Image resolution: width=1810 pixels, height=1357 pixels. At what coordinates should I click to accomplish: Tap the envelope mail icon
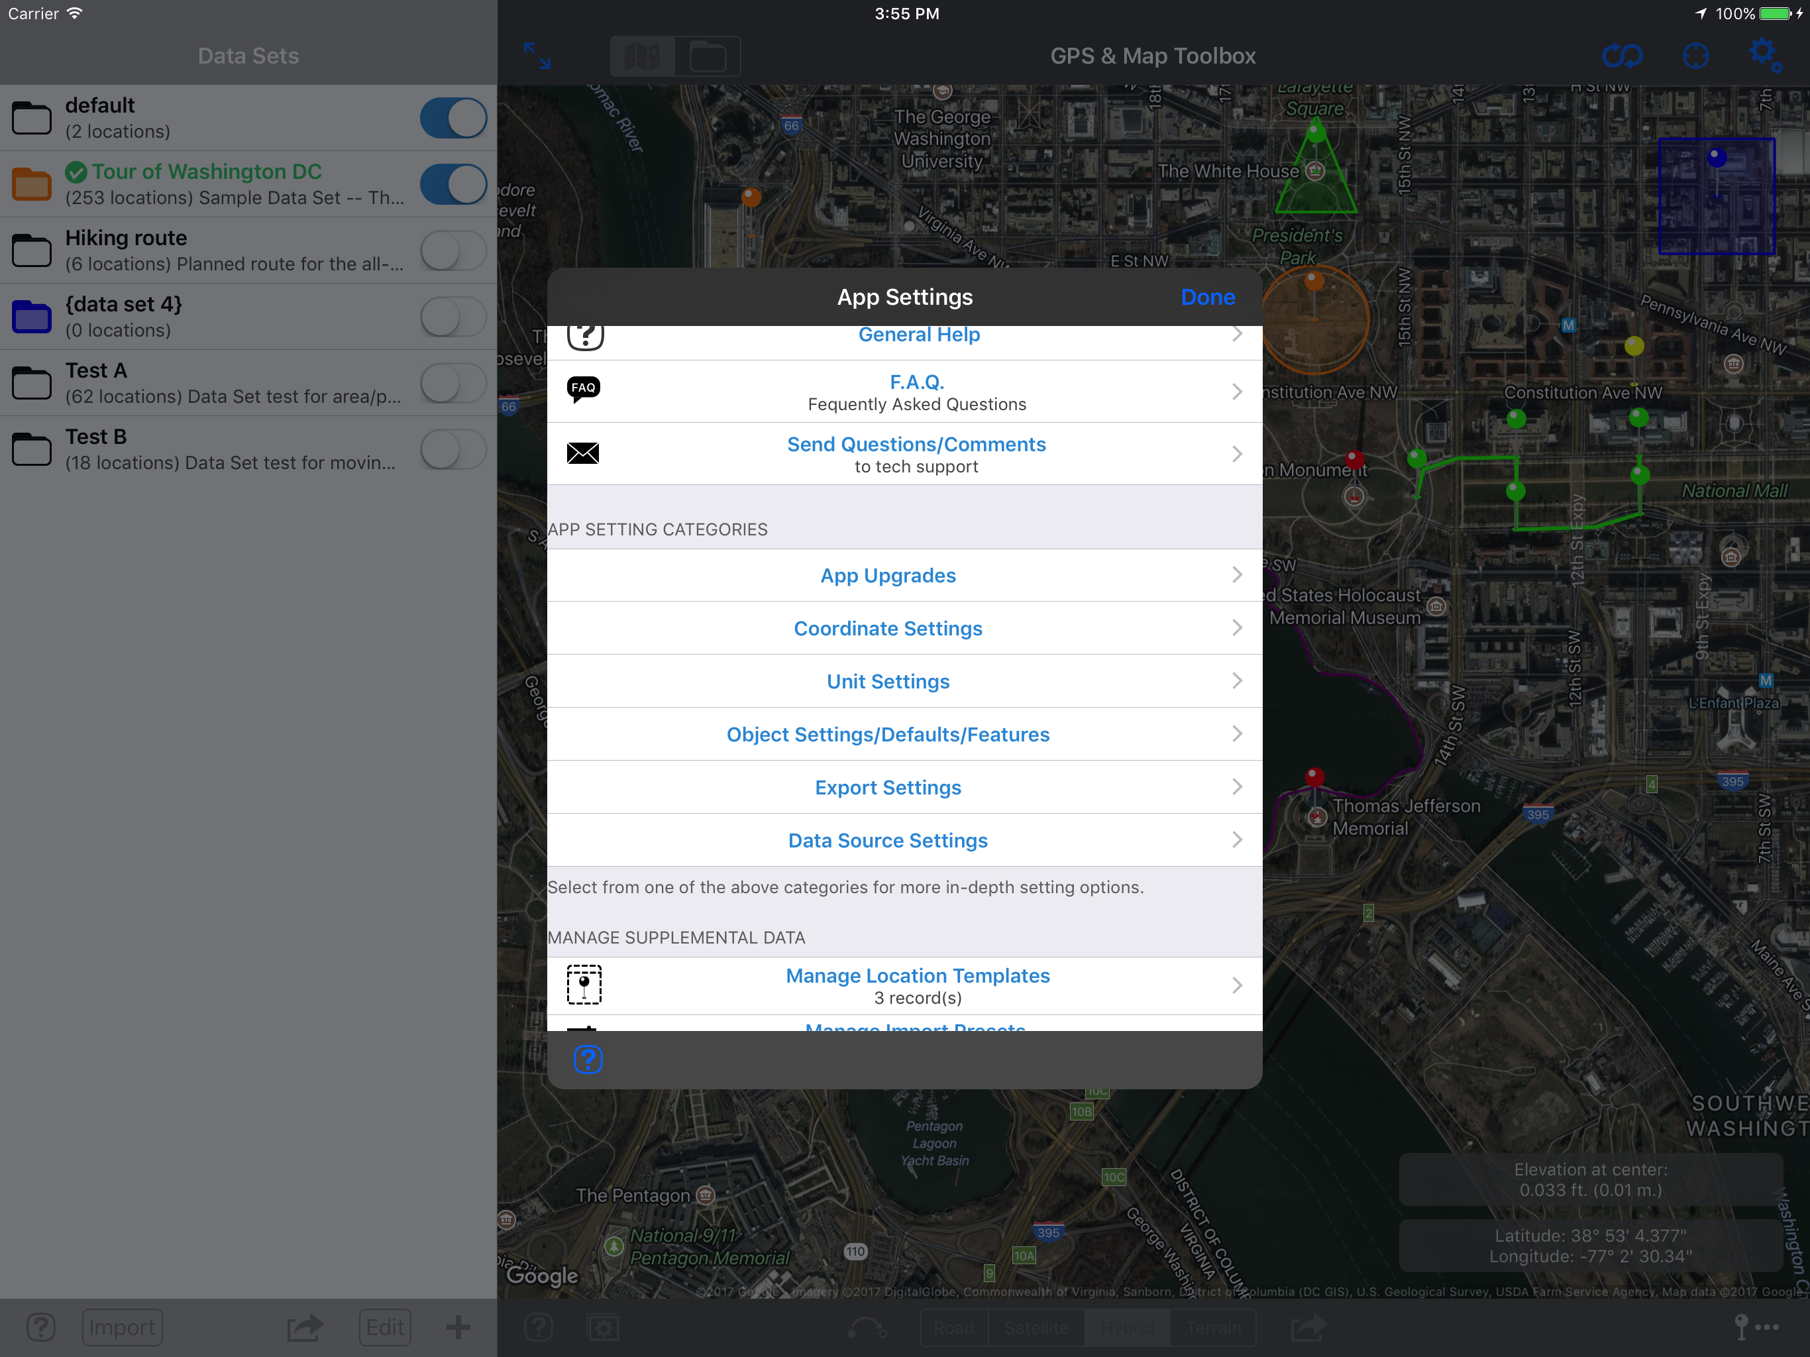[582, 453]
